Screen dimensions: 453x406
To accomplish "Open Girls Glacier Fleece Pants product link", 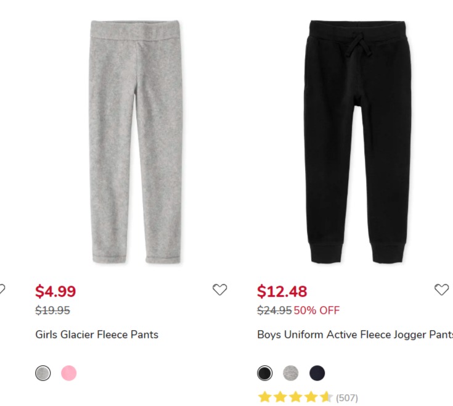I will click(x=97, y=334).
